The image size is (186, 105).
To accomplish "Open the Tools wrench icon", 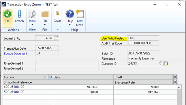I will [58, 13].
